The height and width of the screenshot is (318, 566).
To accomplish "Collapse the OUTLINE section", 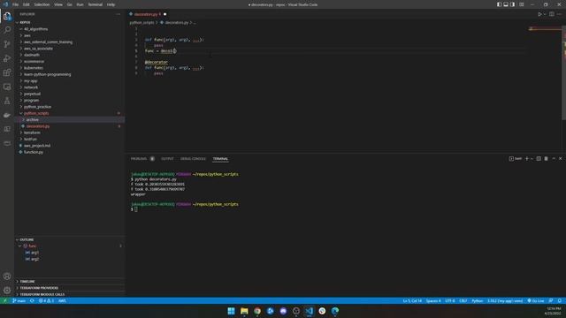I will 26,239.
